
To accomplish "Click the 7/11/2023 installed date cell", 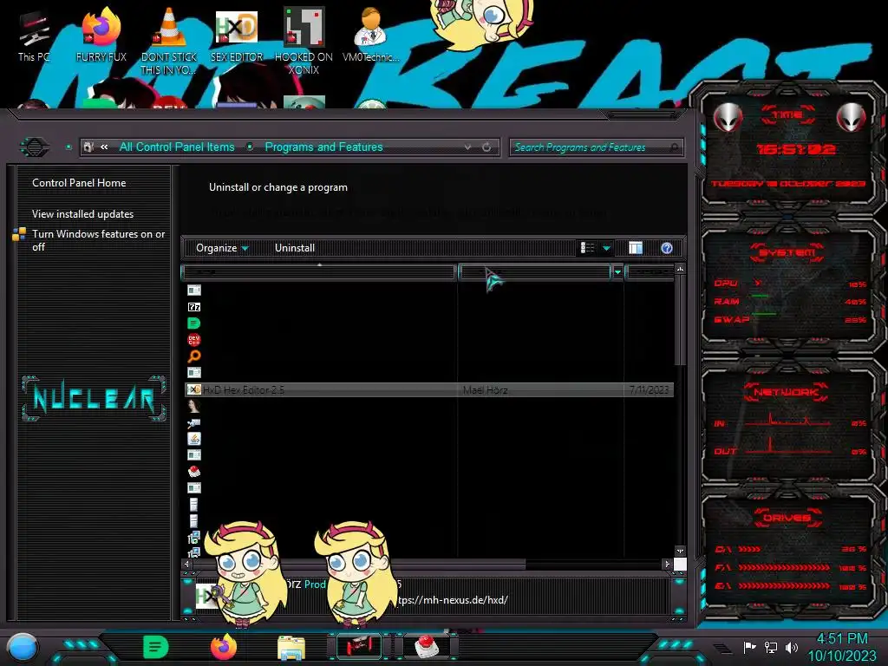I will click(x=649, y=389).
